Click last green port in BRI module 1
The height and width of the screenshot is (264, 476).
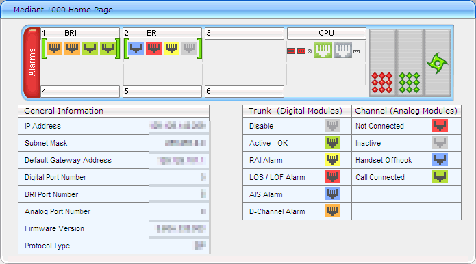pos(108,48)
